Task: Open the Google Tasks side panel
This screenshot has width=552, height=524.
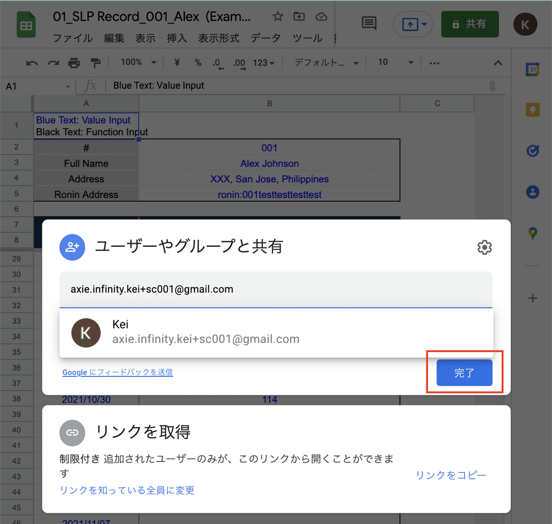Action: click(533, 150)
